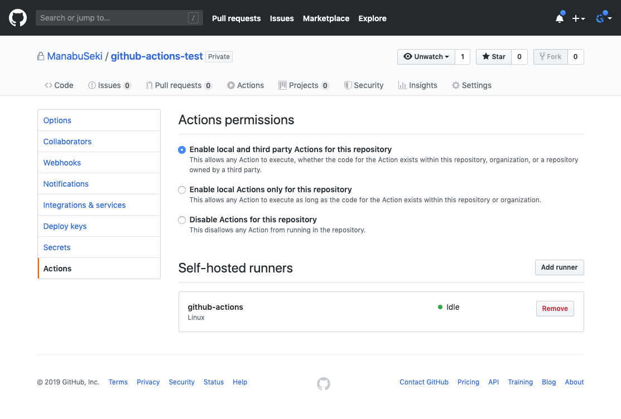
Task: Switch to the Code tab
Action: (x=59, y=85)
